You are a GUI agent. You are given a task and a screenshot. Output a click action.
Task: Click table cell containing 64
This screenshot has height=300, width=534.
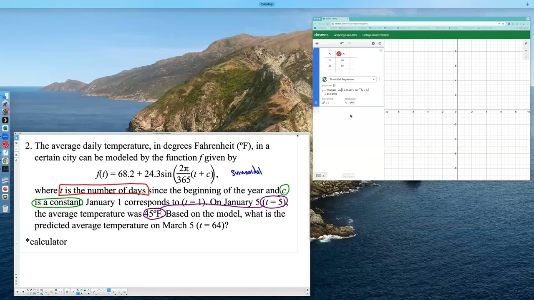[x=330, y=66]
